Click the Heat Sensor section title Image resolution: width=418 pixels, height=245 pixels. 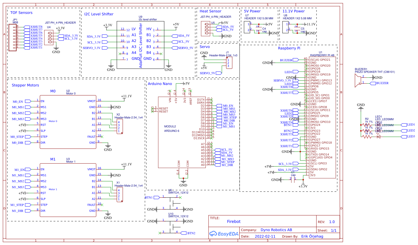[x=210, y=11]
